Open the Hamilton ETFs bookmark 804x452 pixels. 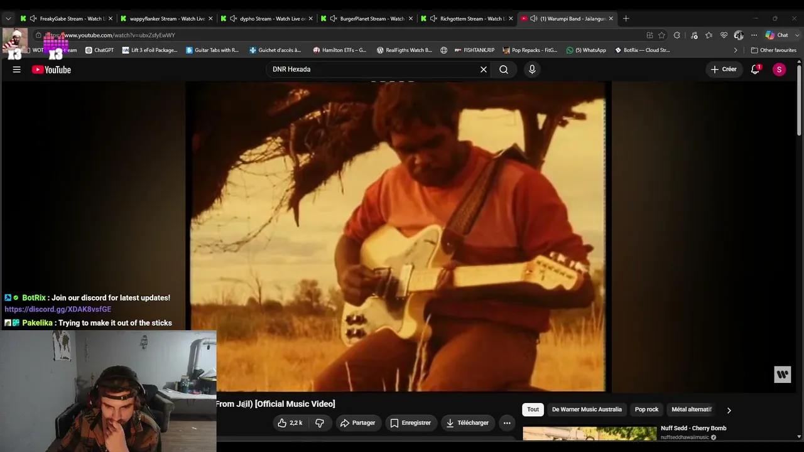click(x=340, y=50)
